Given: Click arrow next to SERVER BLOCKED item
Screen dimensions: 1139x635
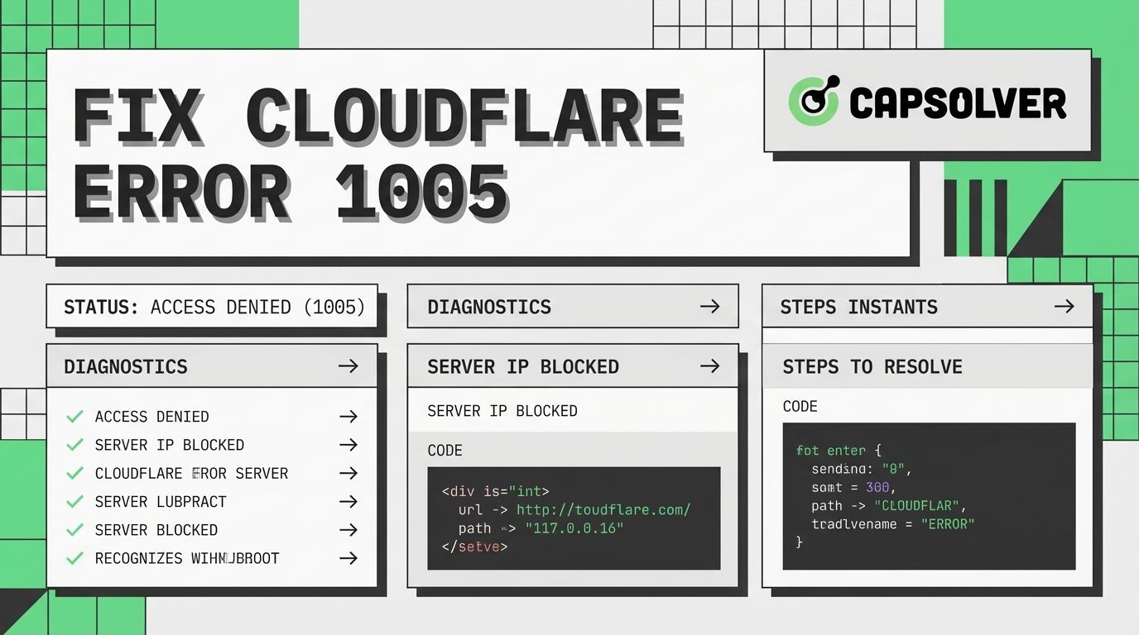Looking at the screenshot, I should coord(348,530).
